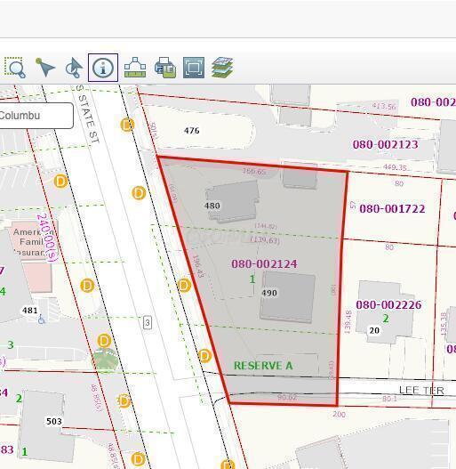Click the search box containing Columbu

tap(36, 116)
